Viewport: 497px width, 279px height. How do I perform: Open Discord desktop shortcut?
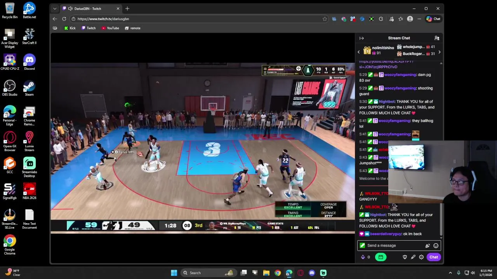(29, 62)
